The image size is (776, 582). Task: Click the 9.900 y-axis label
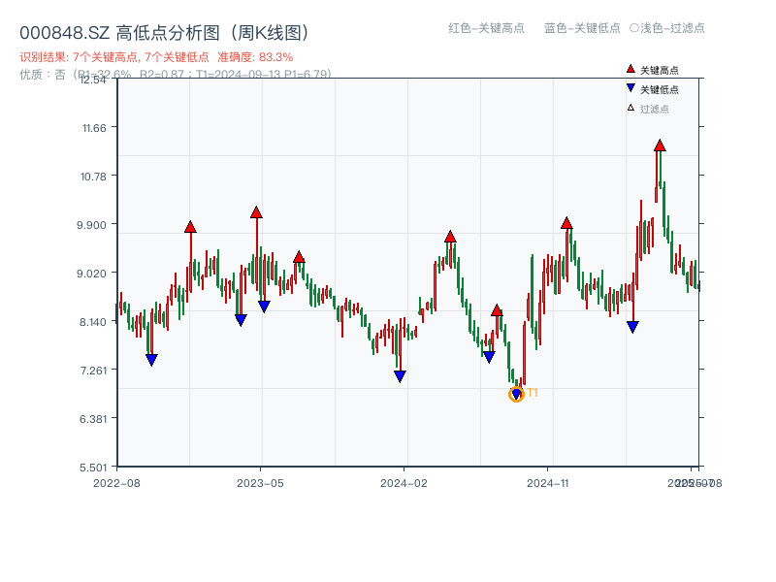tap(91, 225)
